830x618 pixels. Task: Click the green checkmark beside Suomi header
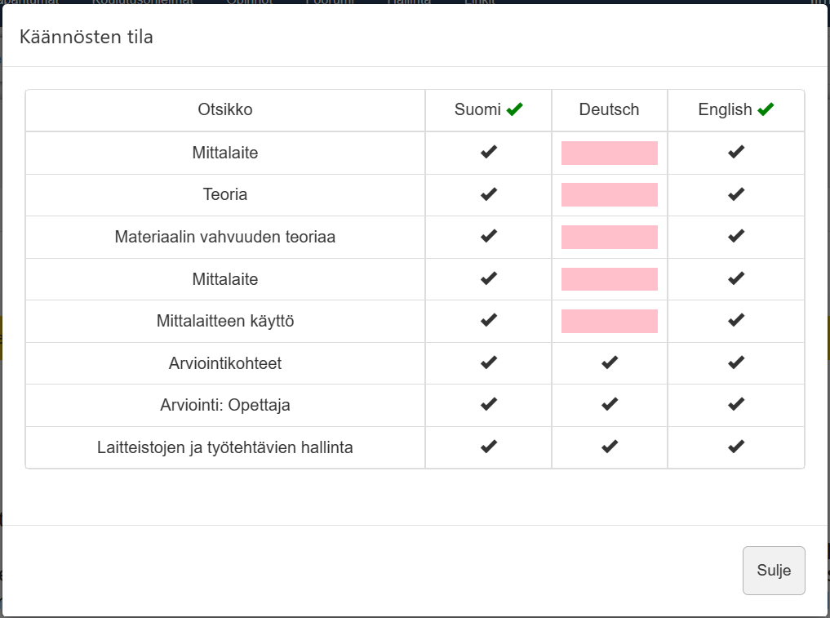(514, 109)
